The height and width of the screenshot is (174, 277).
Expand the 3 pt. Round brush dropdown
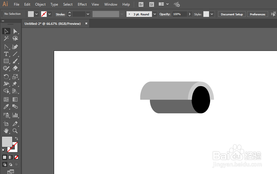(x=155, y=14)
